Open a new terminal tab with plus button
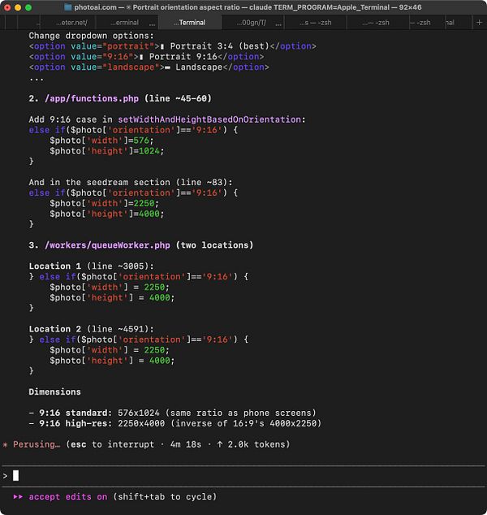The height and width of the screenshot is (515, 487). tap(479, 22)
